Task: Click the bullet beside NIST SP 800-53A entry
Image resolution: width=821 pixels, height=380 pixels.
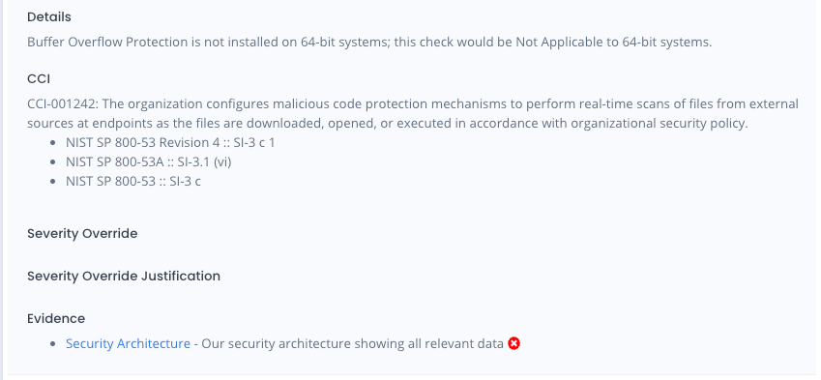Action: [53, 162]
